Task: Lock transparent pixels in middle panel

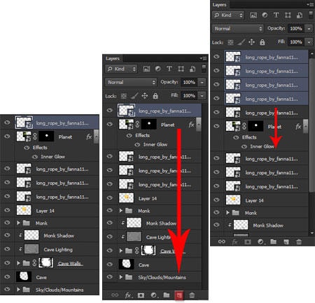Action: click(x=124, y=96)
